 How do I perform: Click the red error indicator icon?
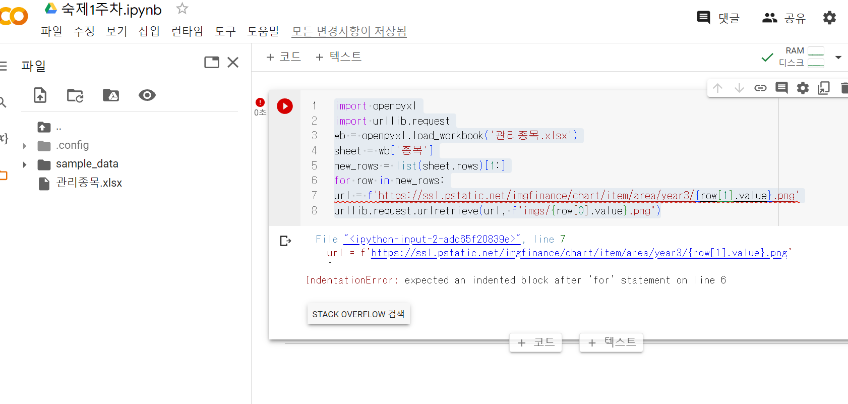pyautogui.click(x=260, y=102)
